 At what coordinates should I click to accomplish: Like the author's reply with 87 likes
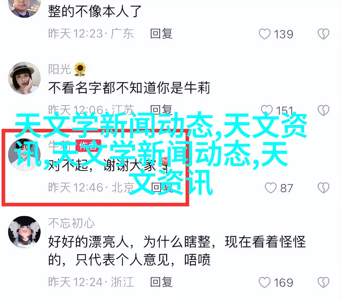click(270, 188)
